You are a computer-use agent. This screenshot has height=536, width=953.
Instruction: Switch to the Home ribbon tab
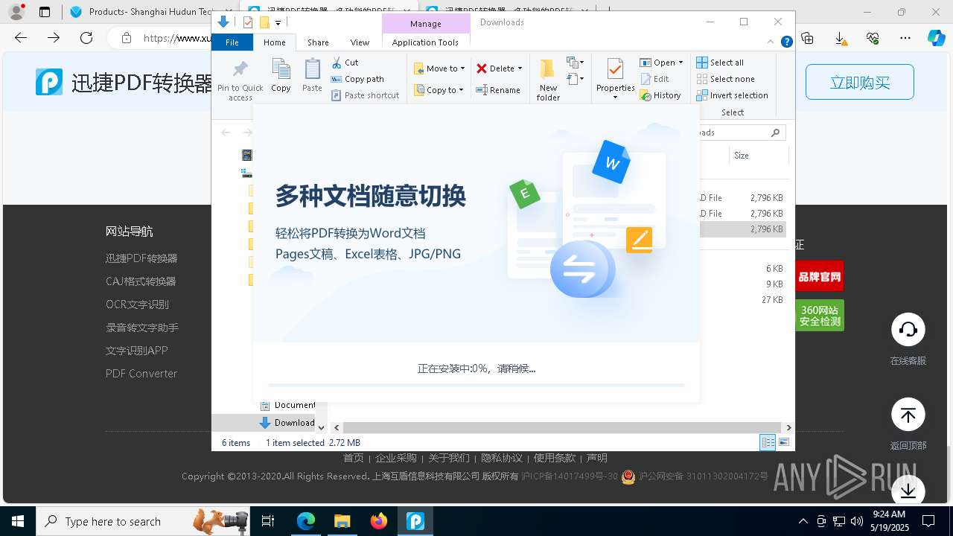point(275,42)
